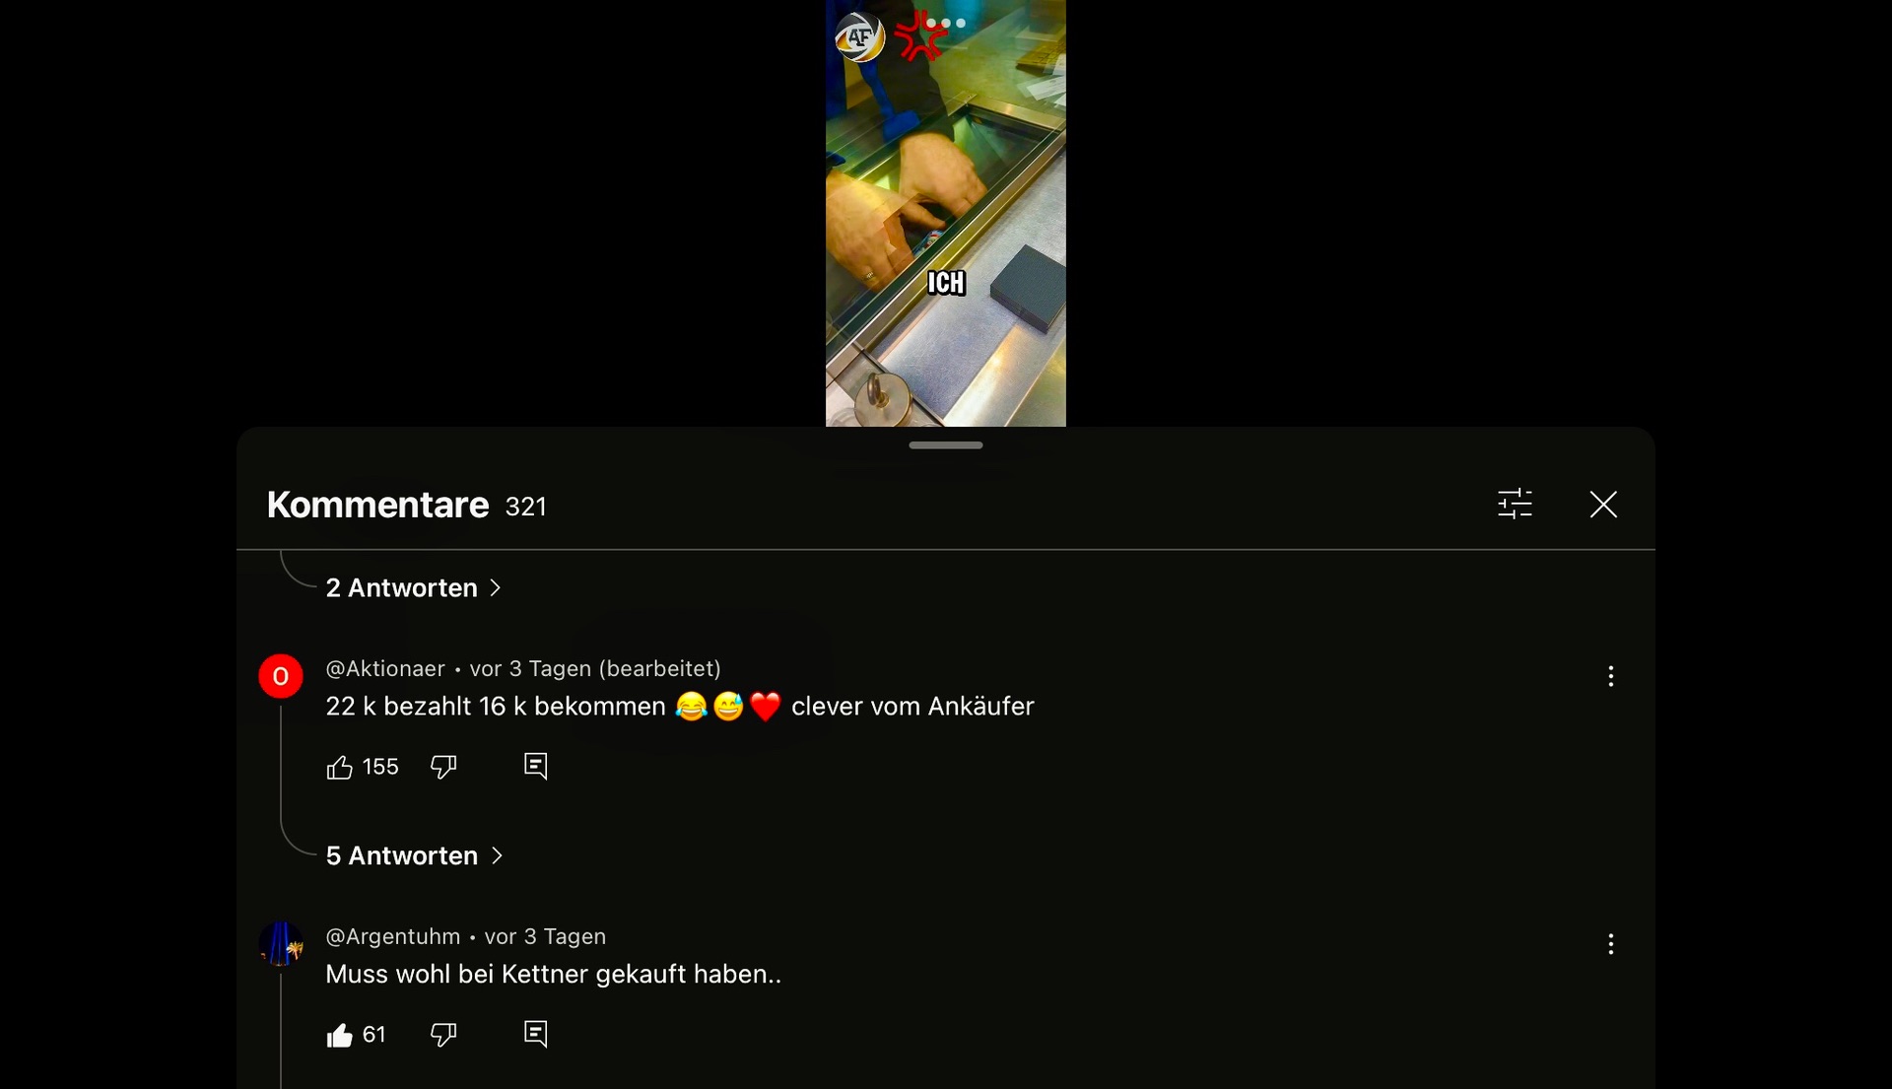This screenshot has width=1892, height=1089.
Task: Click the comments panel drag handle
Action: pyautogui.click(x=946, y=445)
